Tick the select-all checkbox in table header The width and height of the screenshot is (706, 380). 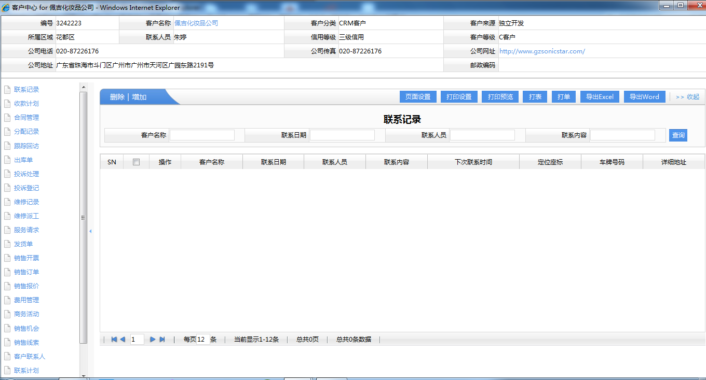pyautogui.click(x=137, y=162)
